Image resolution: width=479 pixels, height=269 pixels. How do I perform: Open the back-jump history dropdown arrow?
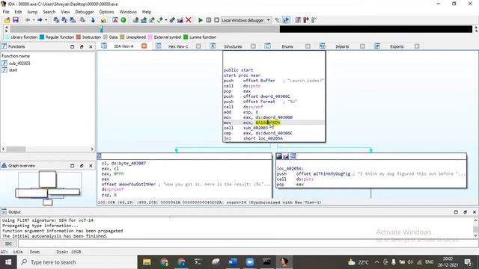pyautogui.click(x=33, y=20)
